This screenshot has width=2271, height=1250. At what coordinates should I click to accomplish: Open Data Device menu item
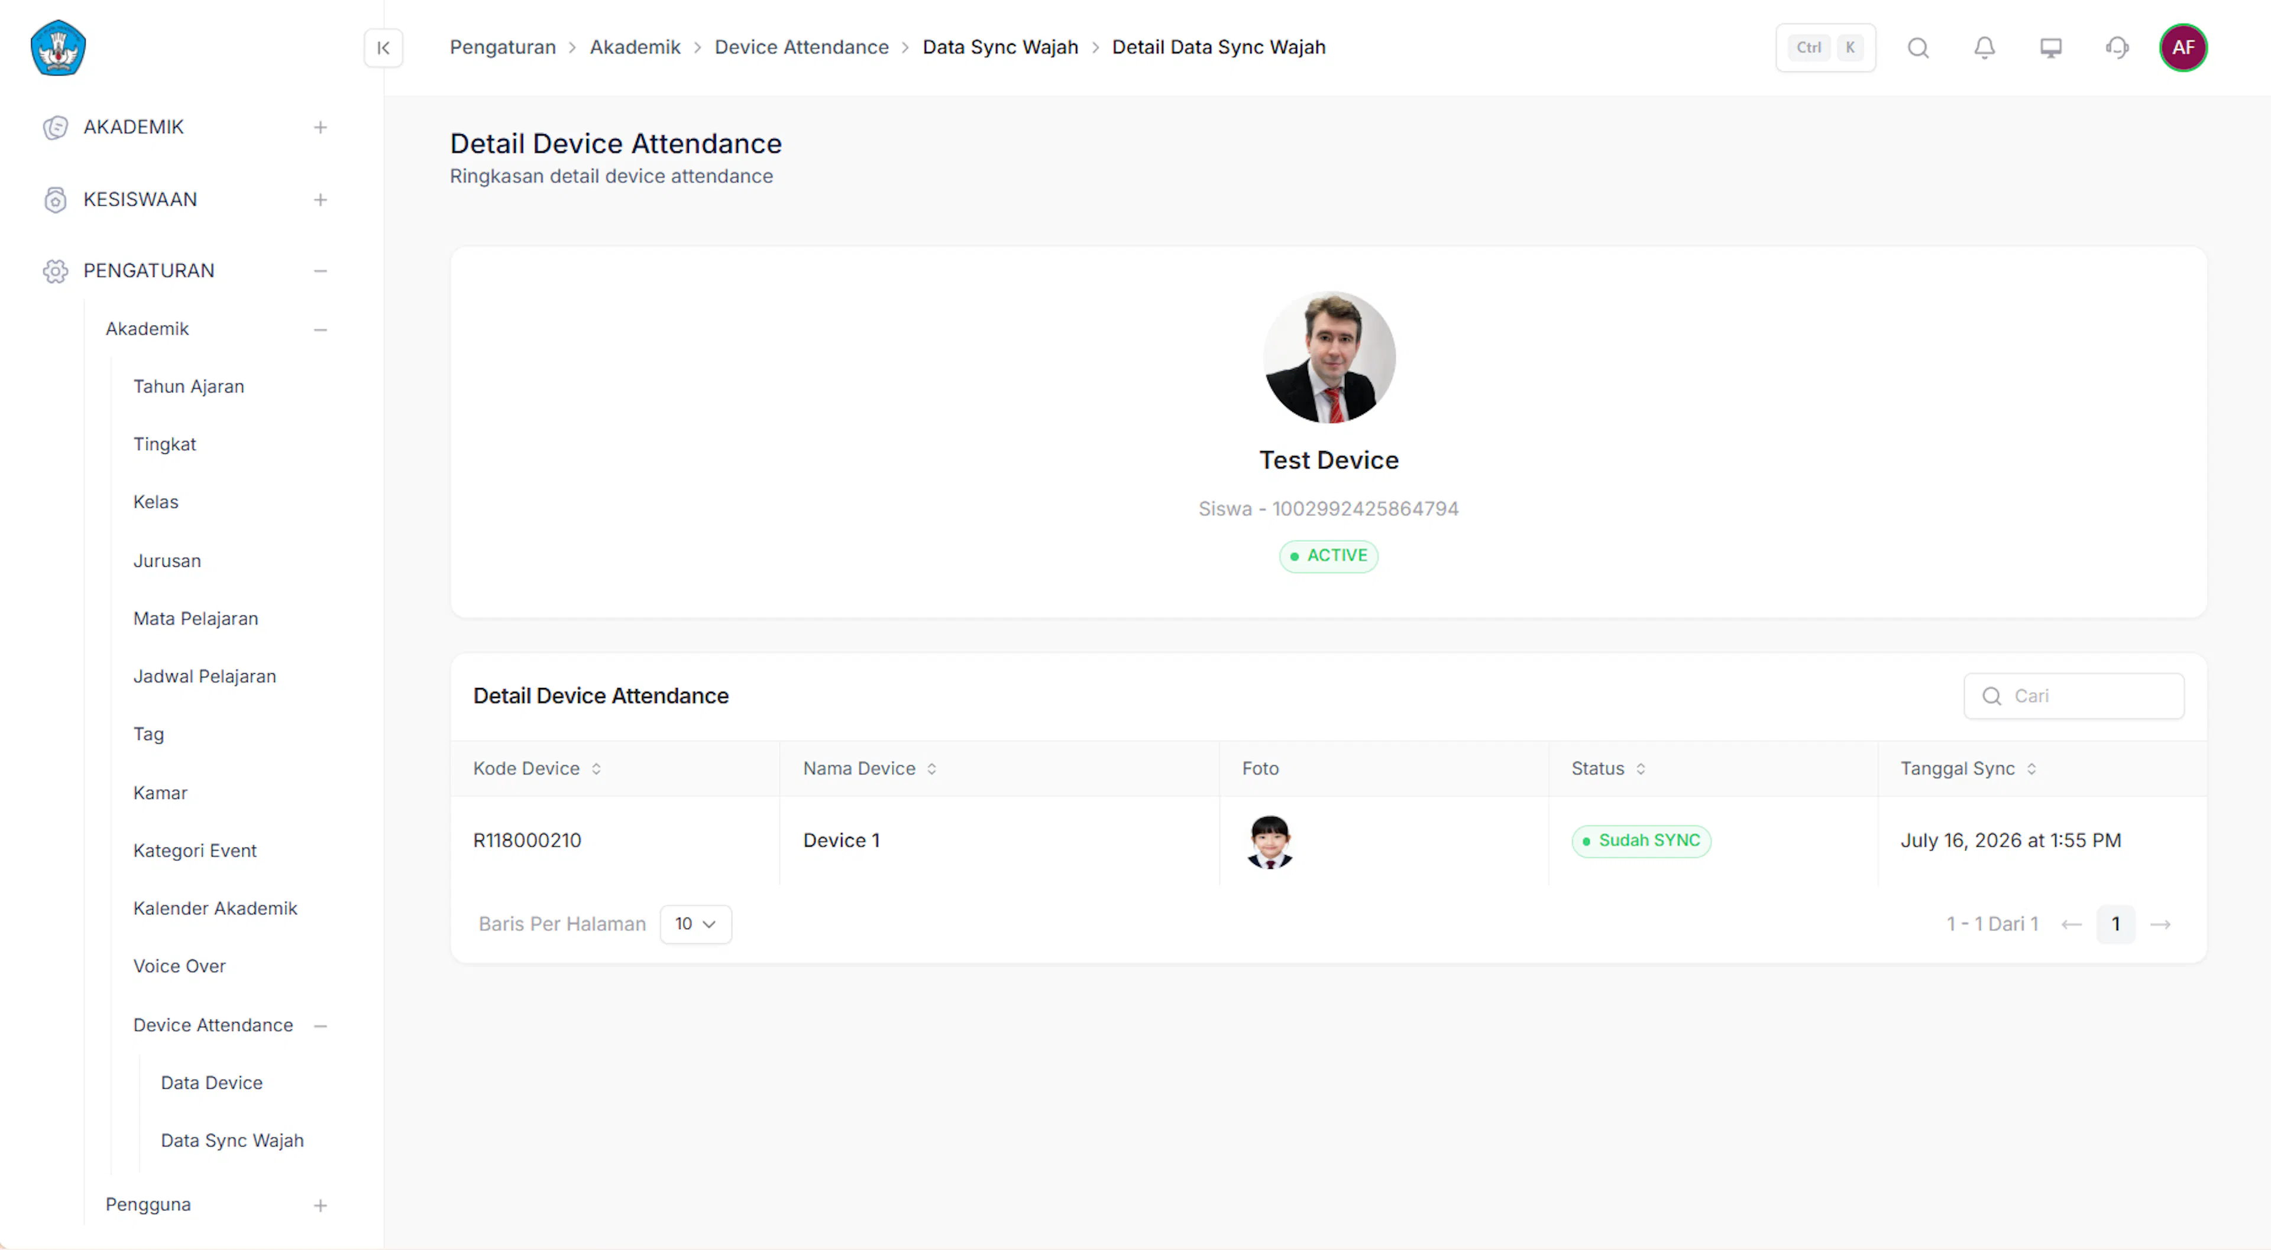coord(212,1083)
